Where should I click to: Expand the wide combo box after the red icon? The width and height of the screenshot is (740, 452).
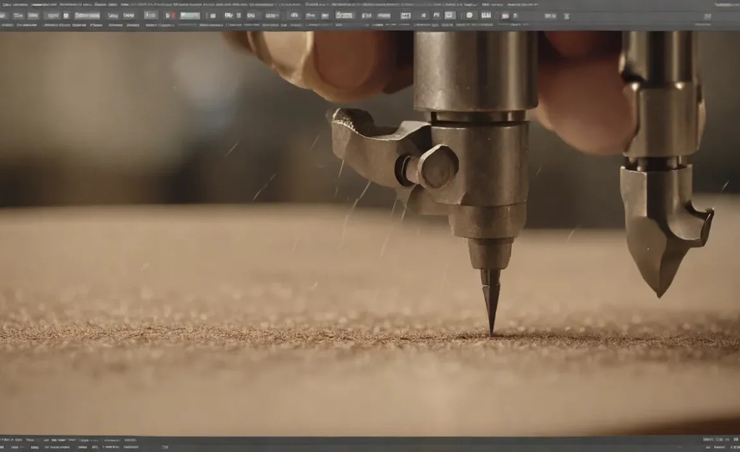[x=189, y=15]
